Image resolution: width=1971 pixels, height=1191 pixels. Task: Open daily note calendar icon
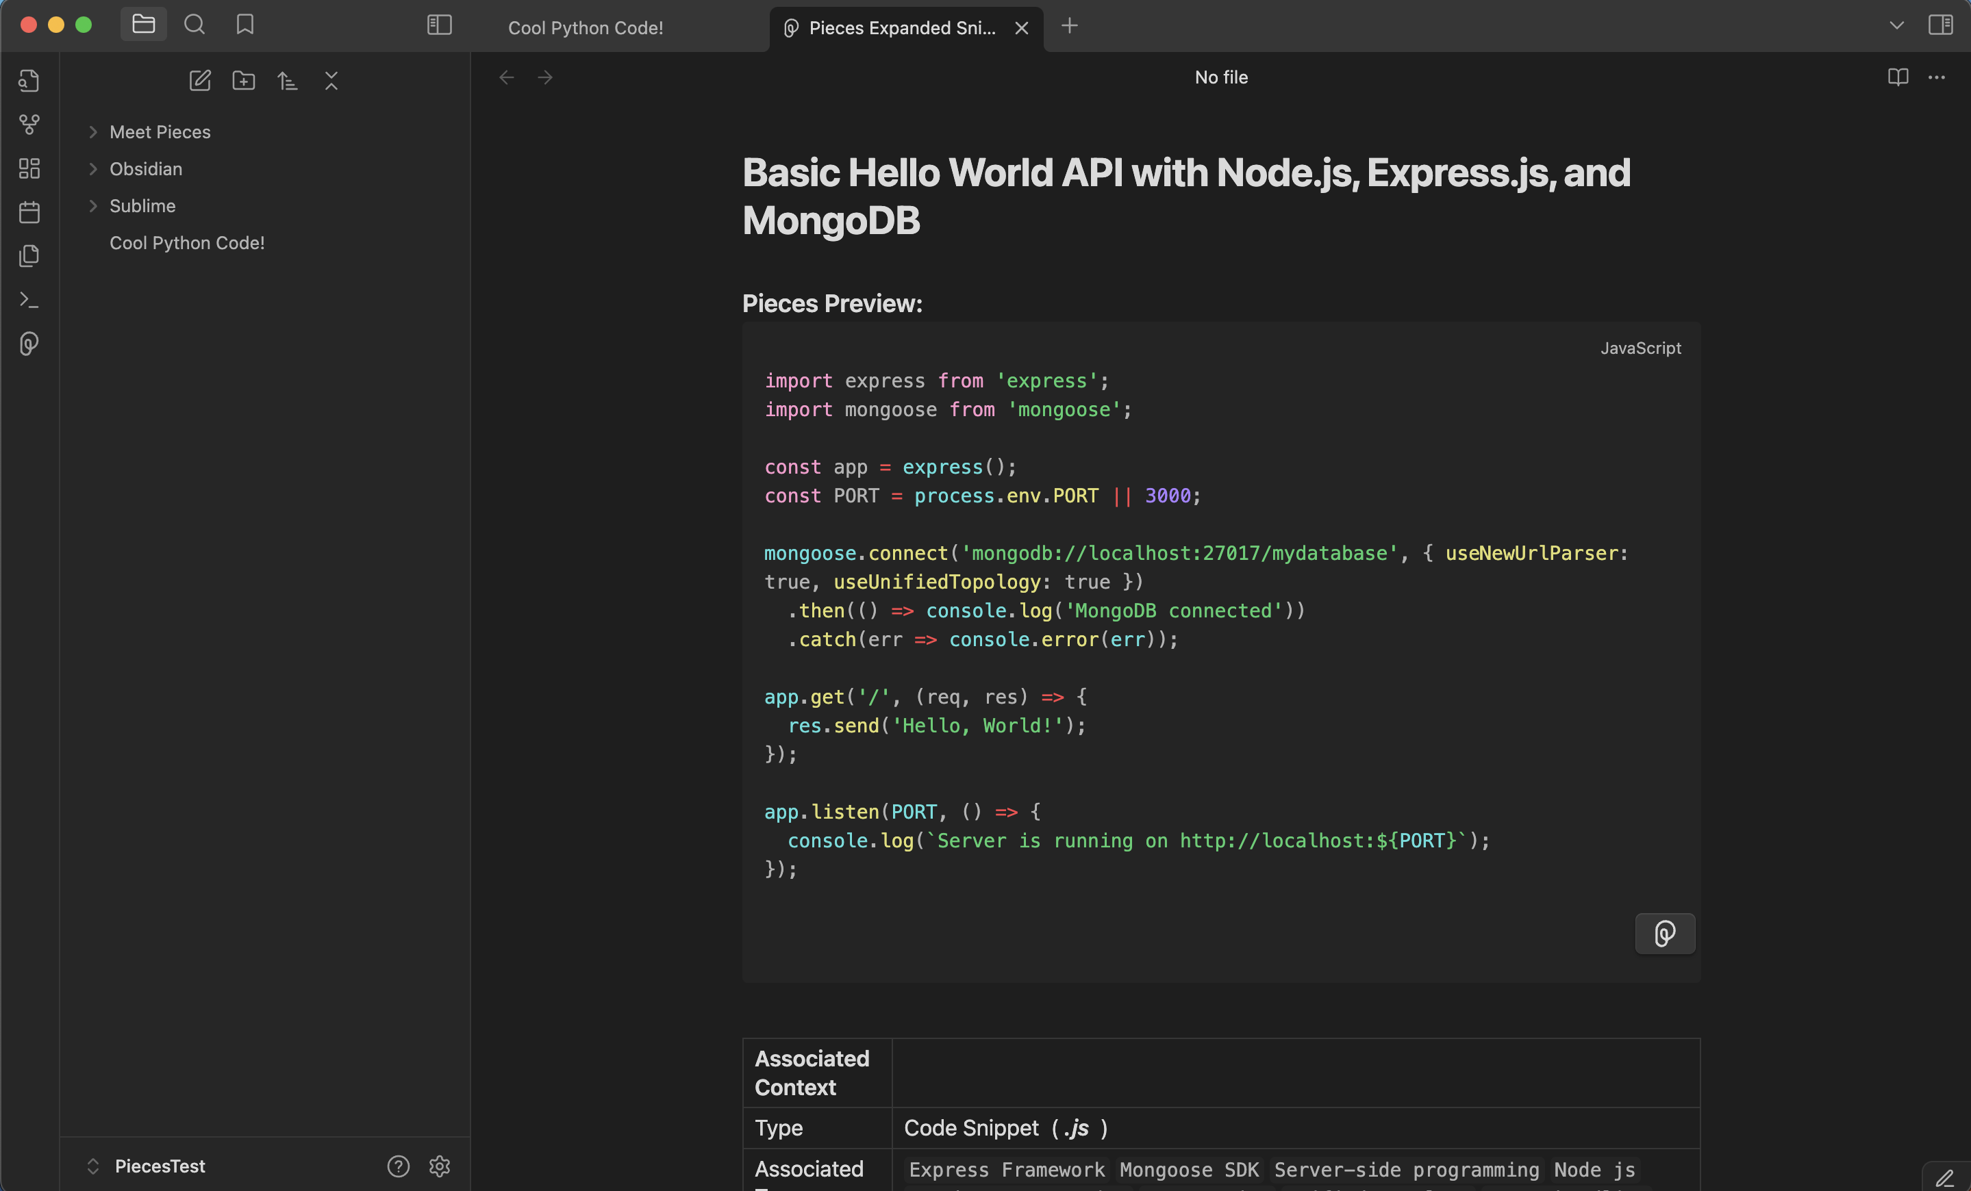tap(29, 212)
